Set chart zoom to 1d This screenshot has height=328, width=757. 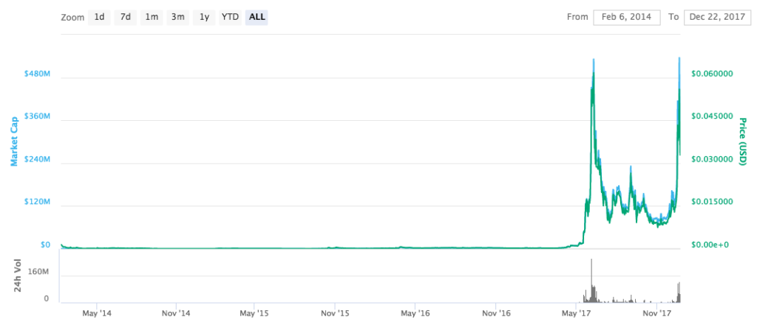point(99,18)
